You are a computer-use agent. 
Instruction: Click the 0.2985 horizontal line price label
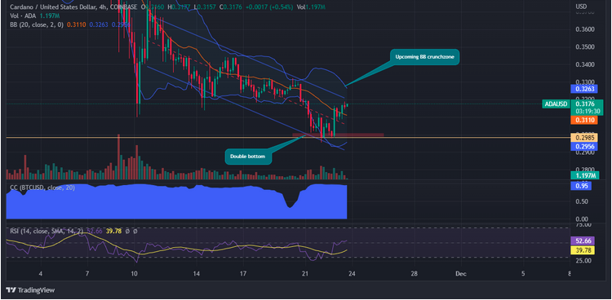click(x=582, y=137)
